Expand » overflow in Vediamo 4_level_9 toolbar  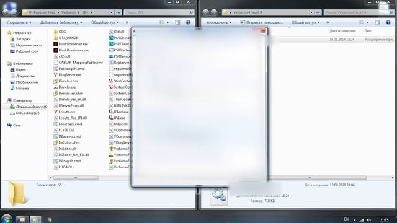[328, 22]
